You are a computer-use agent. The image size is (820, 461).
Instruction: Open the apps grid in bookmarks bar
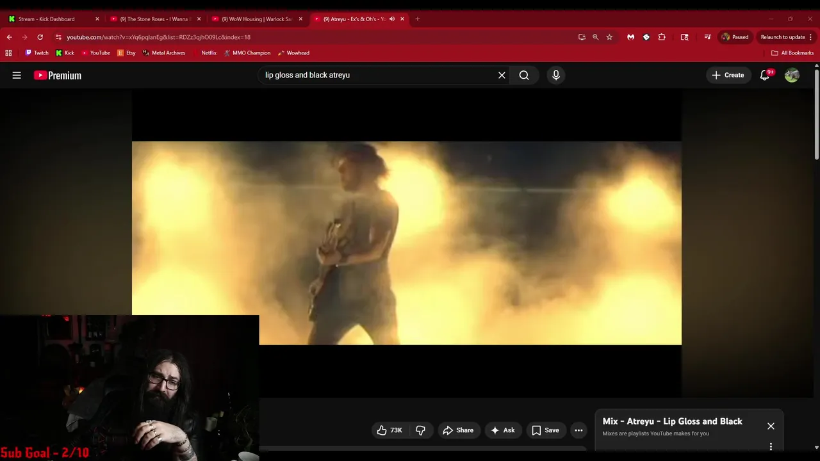(x=8, y=53)
